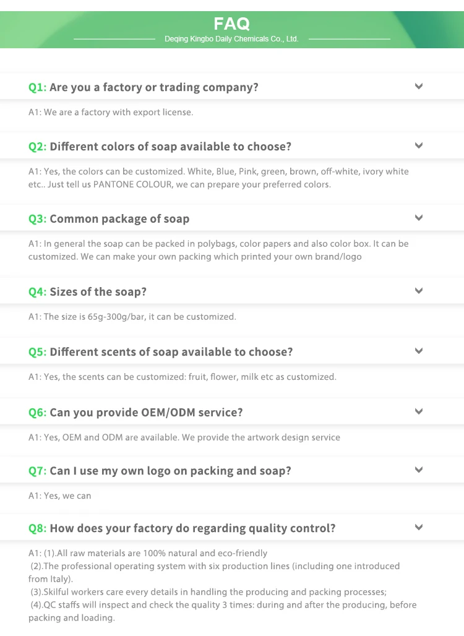
Task: Click 'Can you provide OEM/ODM service?' heading
Action: point(135,412)
